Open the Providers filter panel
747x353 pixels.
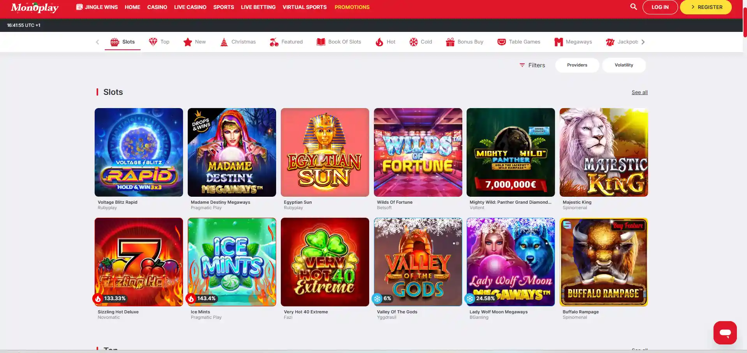click(x=577, y=65)
